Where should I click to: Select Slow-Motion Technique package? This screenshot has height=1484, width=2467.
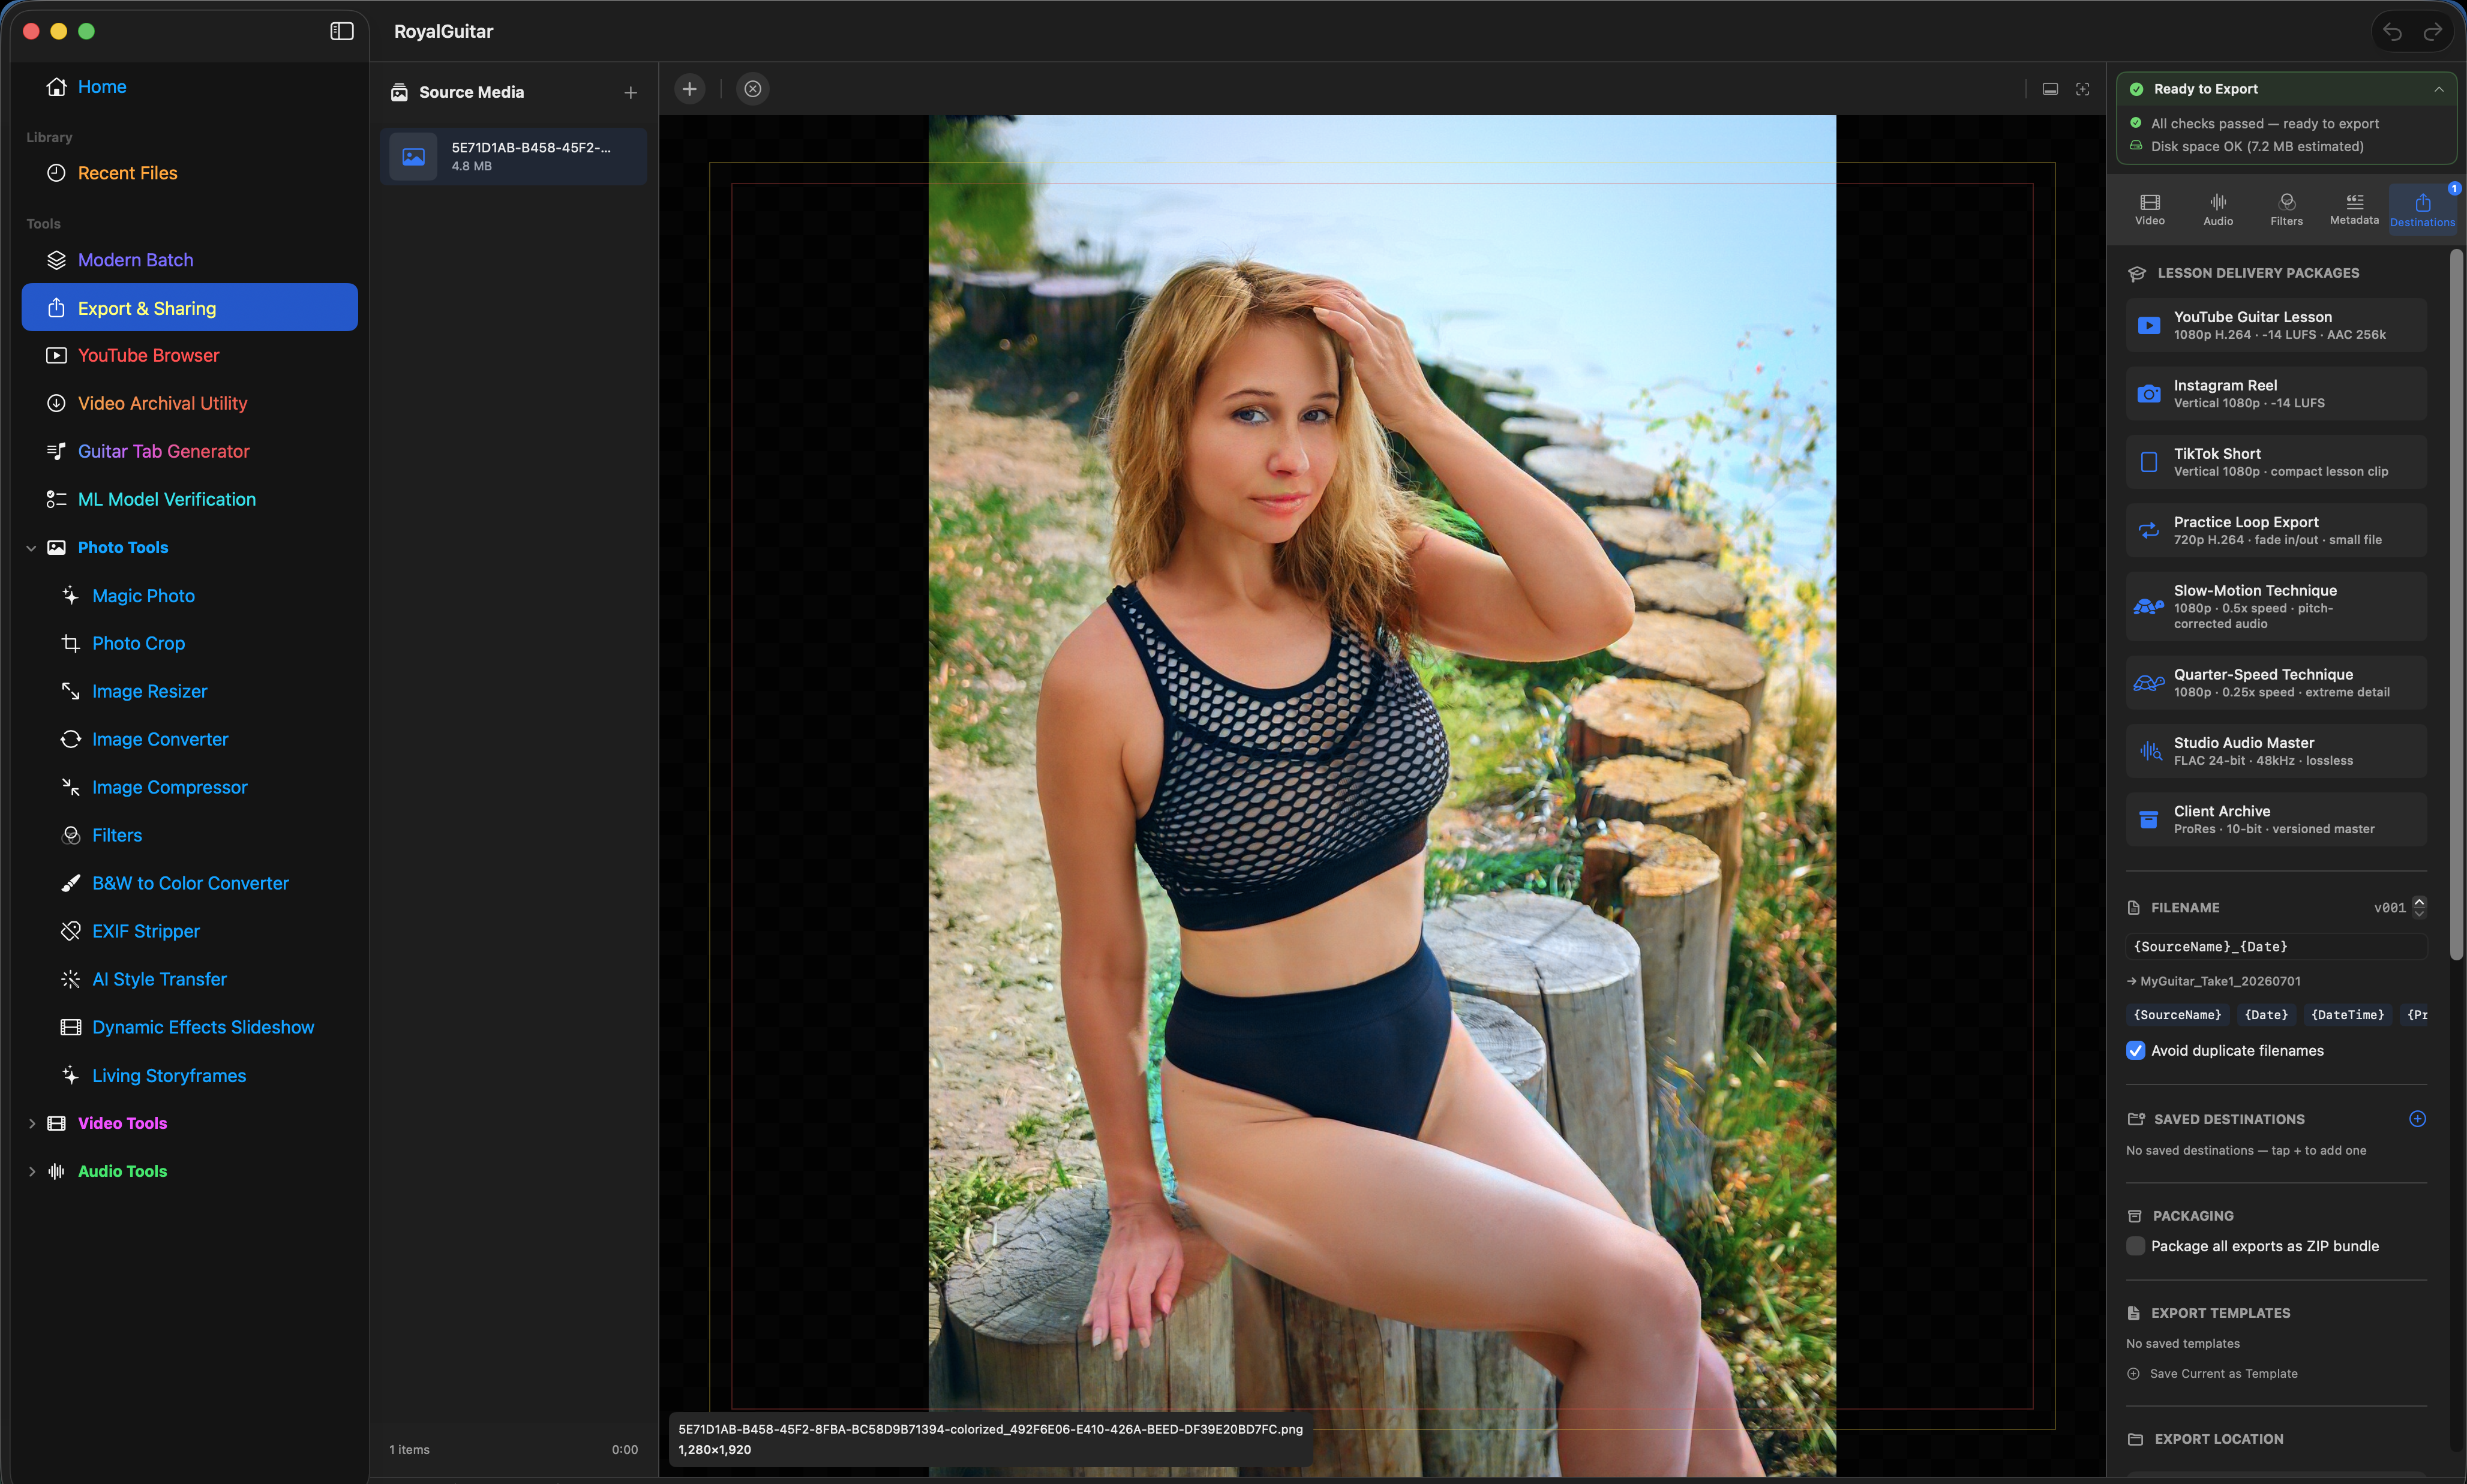(2276, 606)
